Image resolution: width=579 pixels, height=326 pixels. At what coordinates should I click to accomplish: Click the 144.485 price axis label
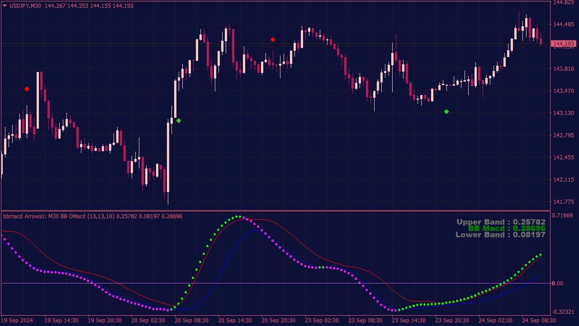pyautogui.click(x=563, y=24)
